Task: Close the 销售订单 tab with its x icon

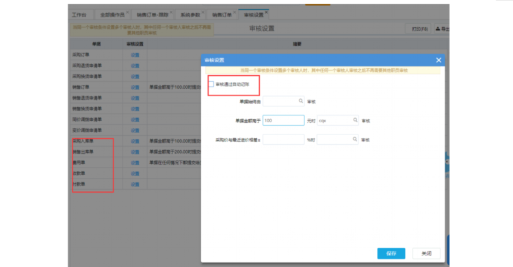Action: (234, 12)
